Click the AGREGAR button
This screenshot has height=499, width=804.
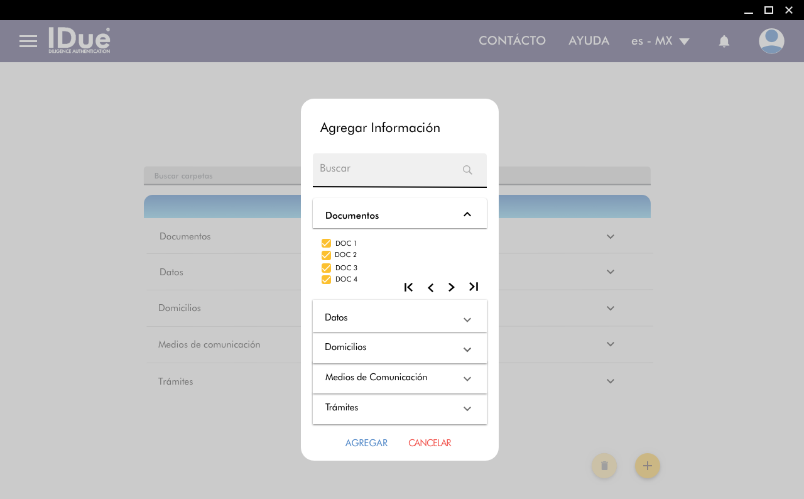coord(366,443)
